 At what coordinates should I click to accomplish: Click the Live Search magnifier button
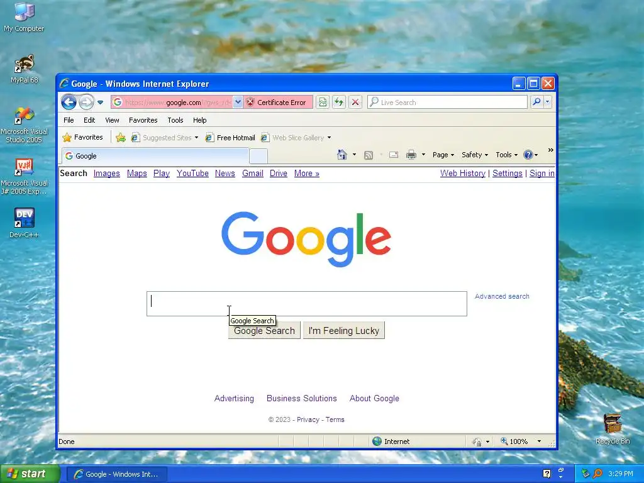[x=536, y=102]
